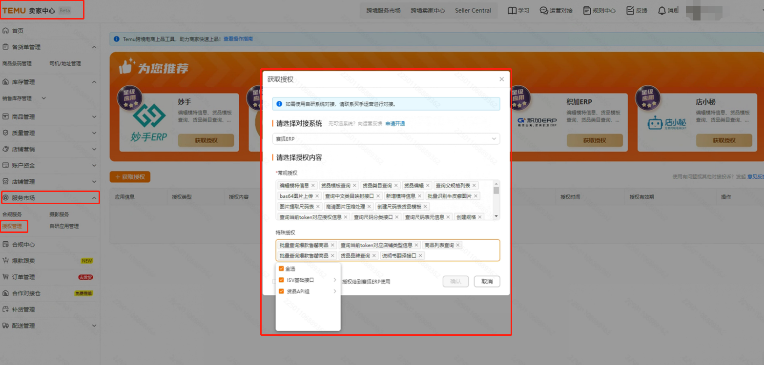Image resolution: width=764 pixels, height=365 pixels.
Task: Click the 消息 bell notification icon
Action: (662, 10)
